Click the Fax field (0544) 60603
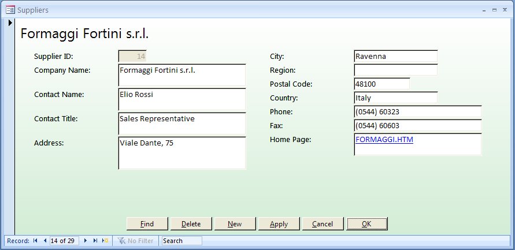This screenshot has width=515, height=250. pos(418,125)
